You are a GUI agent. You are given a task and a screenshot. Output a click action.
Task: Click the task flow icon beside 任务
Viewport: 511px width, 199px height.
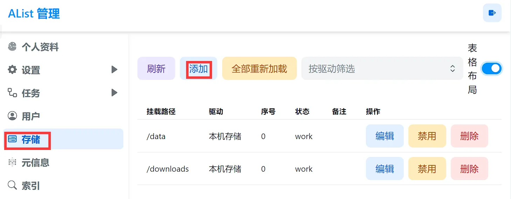click(x=12, y=93)
